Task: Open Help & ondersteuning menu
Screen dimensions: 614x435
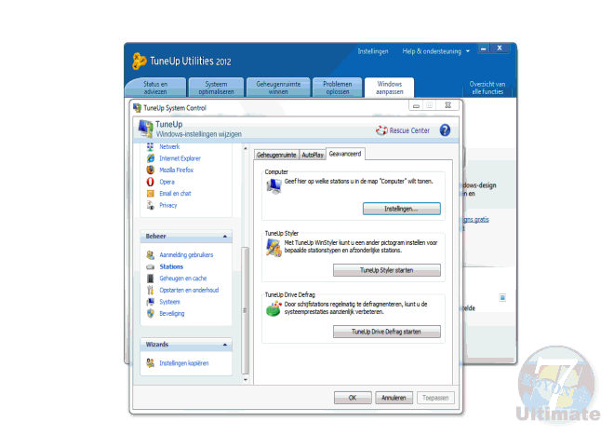Action: pos(432,51)
